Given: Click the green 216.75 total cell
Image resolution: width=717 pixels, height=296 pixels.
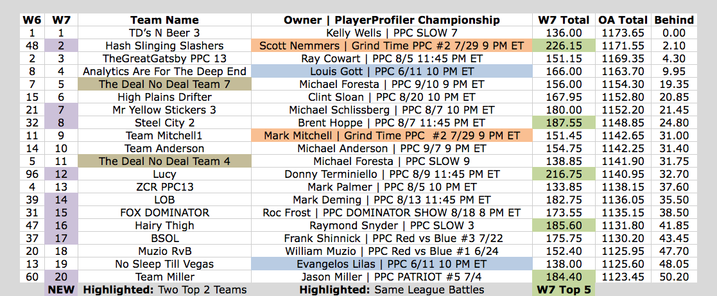Looking at the screenshot, I should [x=564, y=174].
